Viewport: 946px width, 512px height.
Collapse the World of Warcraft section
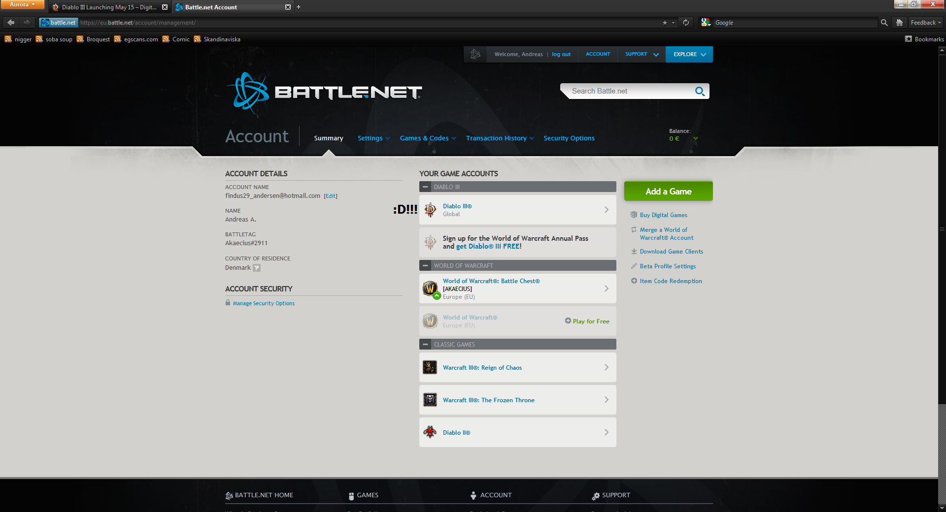click(425, 266)
